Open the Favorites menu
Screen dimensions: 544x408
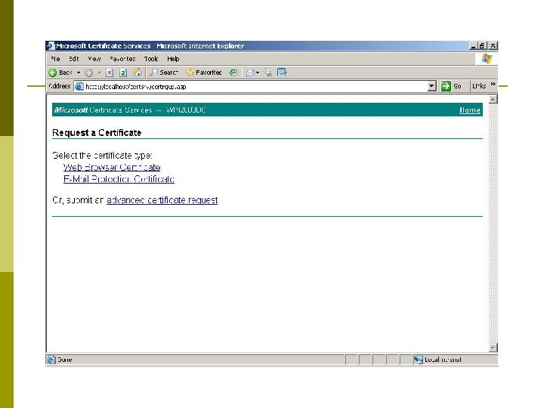tap(122, 59)
